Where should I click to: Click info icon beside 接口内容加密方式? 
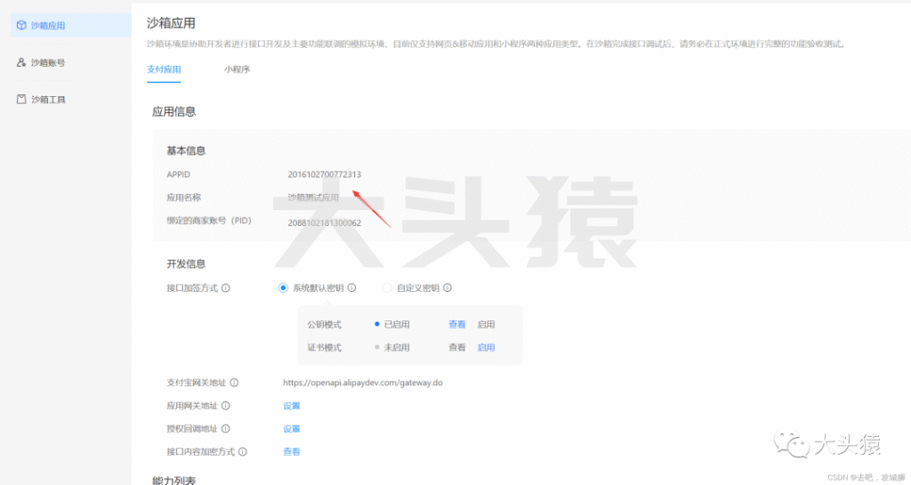tap(243, 451)
